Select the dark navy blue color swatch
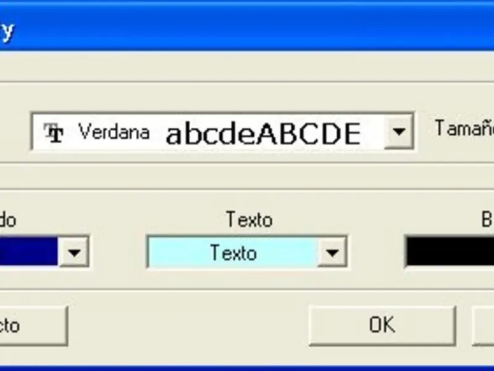This screenshot has height=371, width=494. point(28,252)
